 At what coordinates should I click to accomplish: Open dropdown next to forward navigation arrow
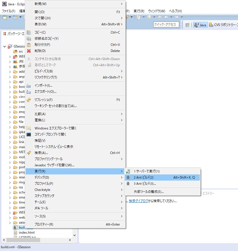coord(182,17)
